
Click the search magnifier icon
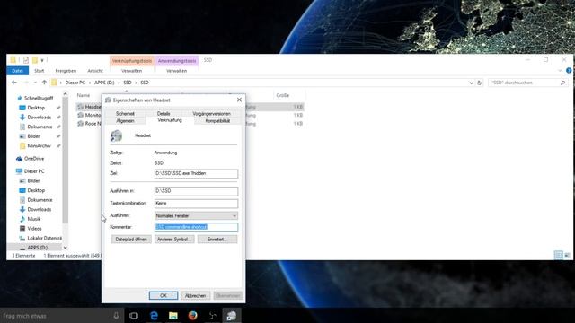click(563, 83)
